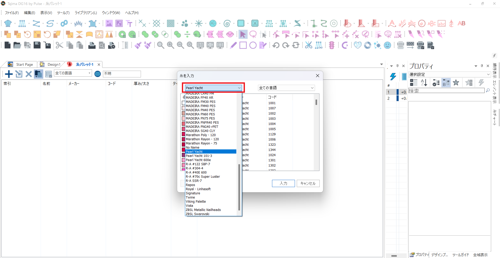Select color swatch of thread code 1129
The width and height of the screenshot is (500, 258).
pos(183,135)
